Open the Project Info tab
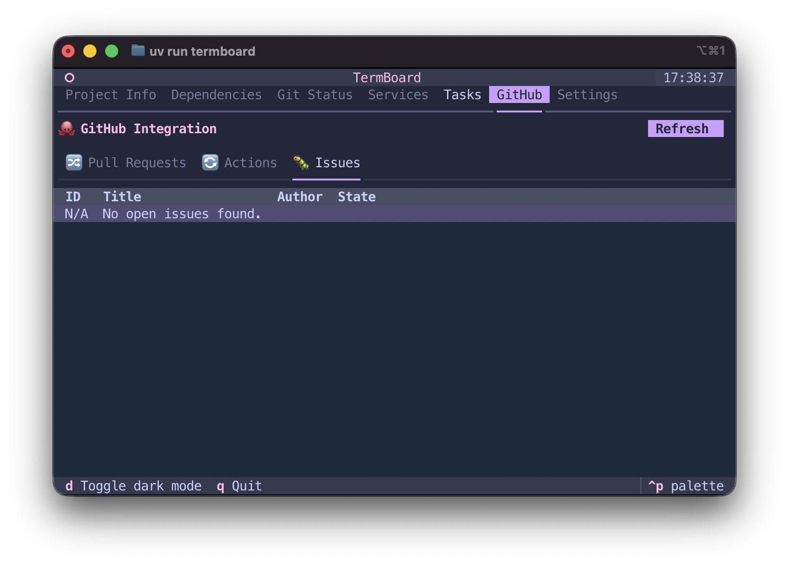 tap(111, 94)
